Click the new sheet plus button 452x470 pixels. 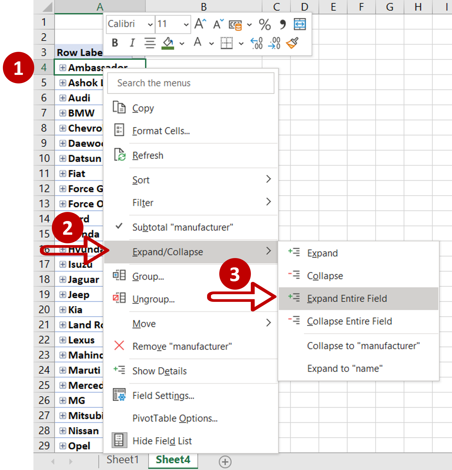pyautogui.click(x=225, y=462)
